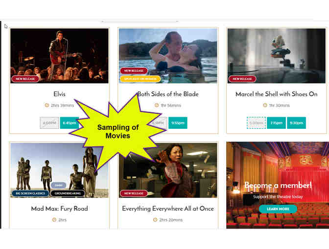This screenshot has width=329, height=249.
Task: Choose the 7:15pm Marcel the Shell showtime
Action: pos(276,123)
